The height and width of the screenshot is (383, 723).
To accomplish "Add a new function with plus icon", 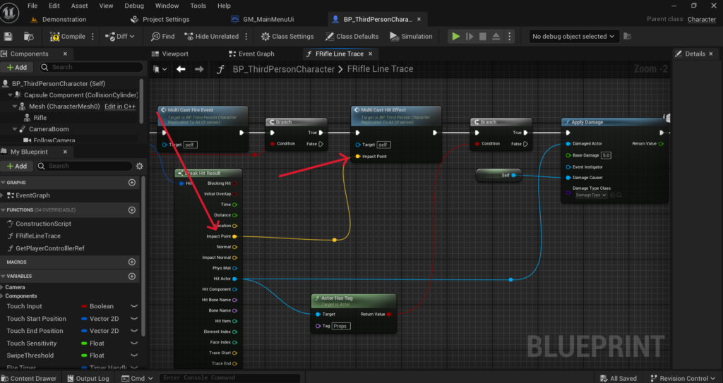I will point(132,210).
